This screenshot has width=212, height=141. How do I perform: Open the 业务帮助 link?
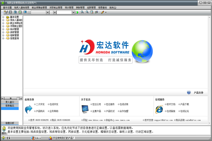[54, 111]
